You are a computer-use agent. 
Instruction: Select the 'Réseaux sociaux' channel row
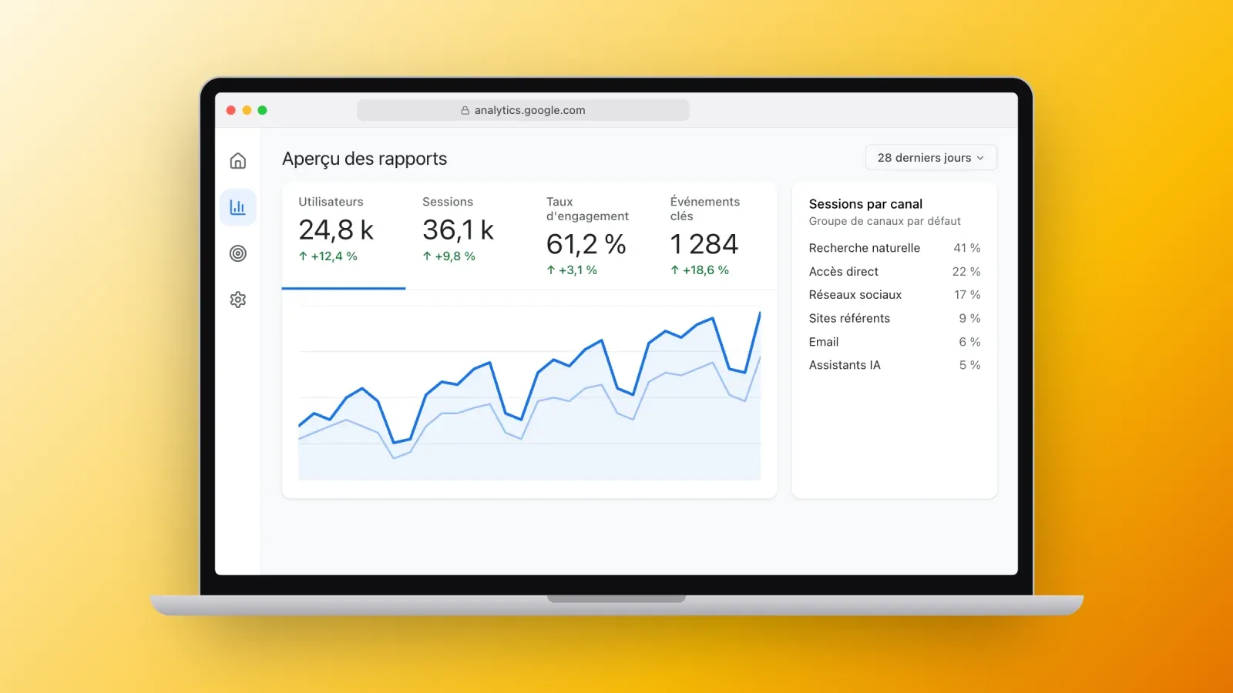[895, 295]
